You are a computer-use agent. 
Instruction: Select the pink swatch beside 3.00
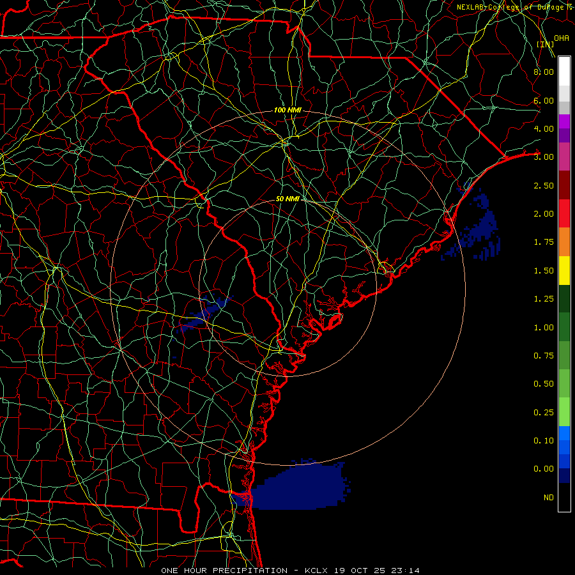[564, 157]
